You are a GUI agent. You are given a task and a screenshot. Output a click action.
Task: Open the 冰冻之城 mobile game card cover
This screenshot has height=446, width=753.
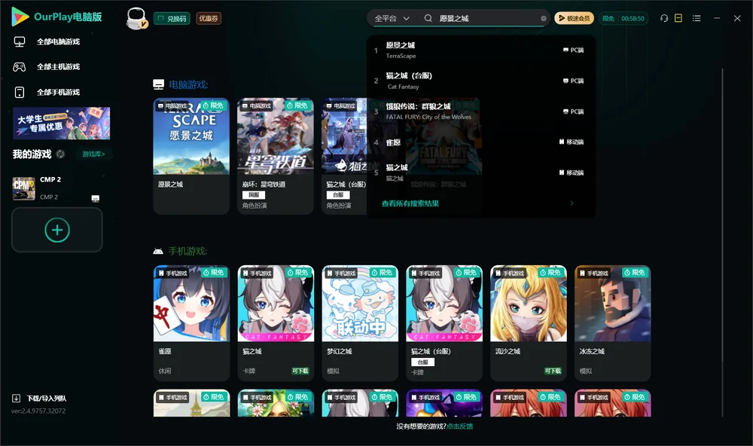(613, 304)
